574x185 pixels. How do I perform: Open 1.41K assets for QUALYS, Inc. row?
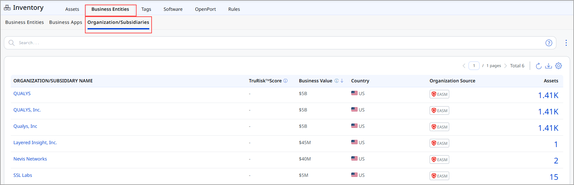[548, 111]
